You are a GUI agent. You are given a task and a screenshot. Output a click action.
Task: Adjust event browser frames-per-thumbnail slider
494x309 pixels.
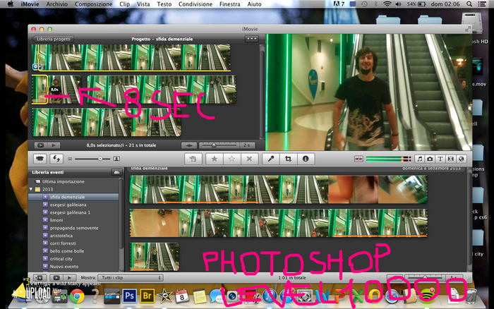click(425, 277)
